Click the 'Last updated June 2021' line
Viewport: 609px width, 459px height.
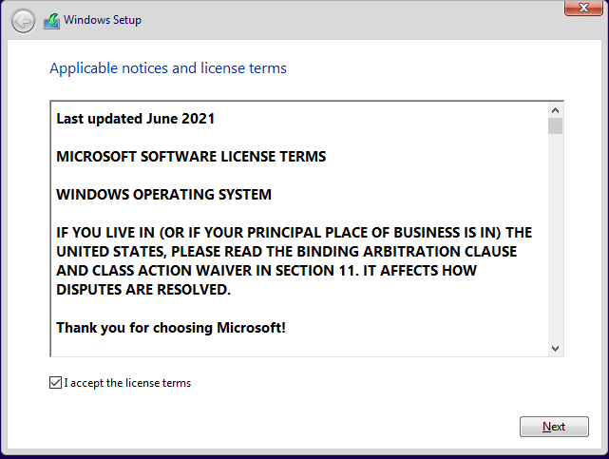136,119
